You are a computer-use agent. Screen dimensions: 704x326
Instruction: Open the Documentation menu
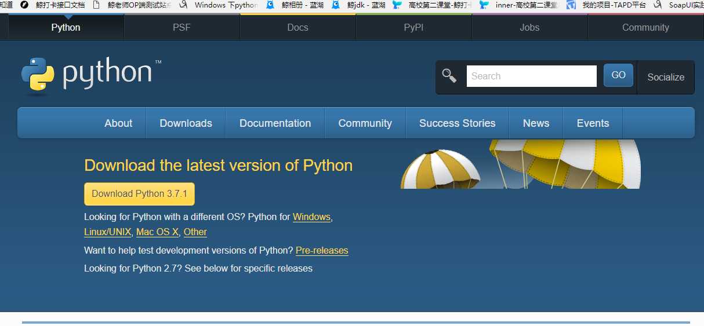[x=275, y=123]
